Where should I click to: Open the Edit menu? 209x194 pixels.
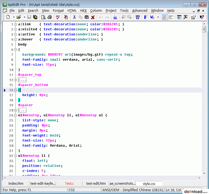21,11
